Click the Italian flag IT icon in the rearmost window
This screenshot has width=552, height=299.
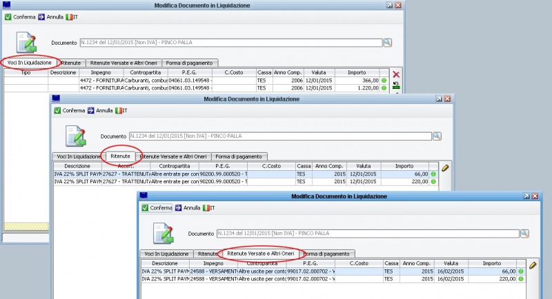tap(67, 17)
